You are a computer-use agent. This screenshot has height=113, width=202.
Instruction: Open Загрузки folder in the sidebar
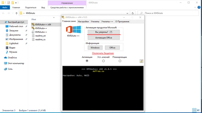(14, 31)
